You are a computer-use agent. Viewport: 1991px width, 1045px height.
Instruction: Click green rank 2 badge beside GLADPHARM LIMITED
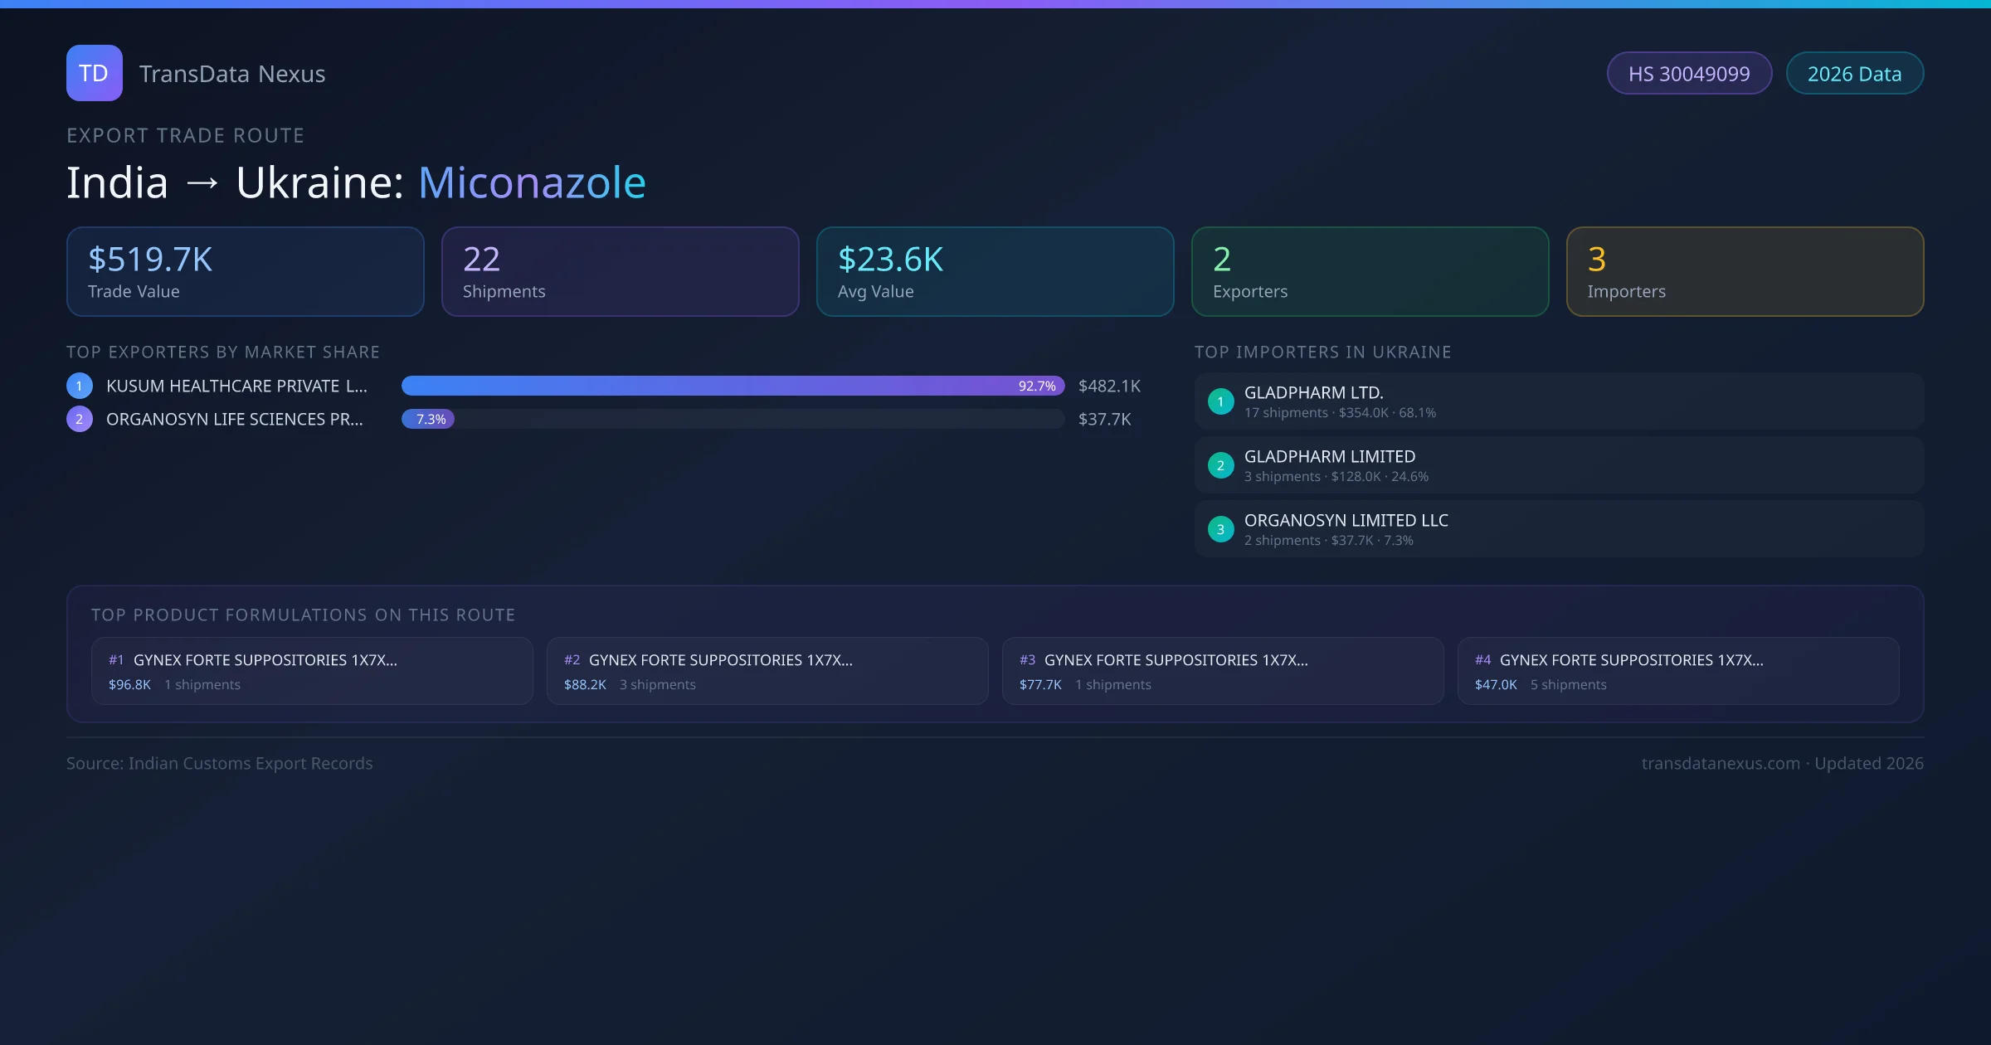click(x=1220, y=465)
